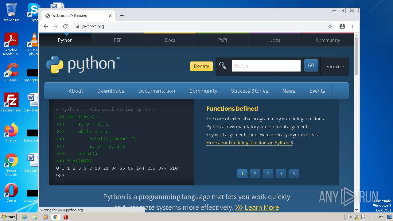The height and width of the screenshot is (221, 393).
Task: Open the Events navigation menu
Action: 317,91
